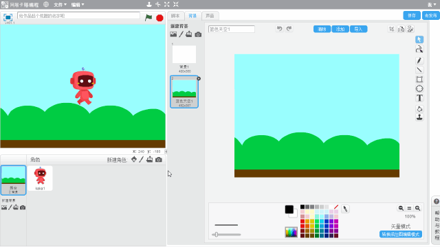This screenshot has width=440, height=247.
Task: Select the line tool
Action: click(x=419, y=70)
